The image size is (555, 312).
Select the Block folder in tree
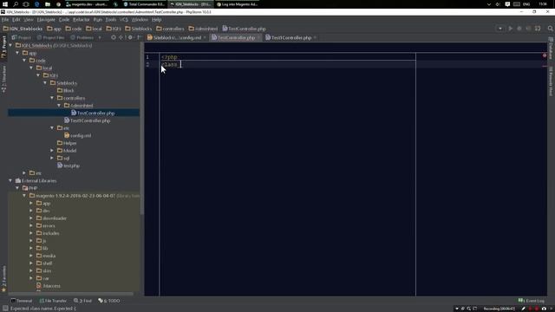pyautogui.click(x=66, y=90)
